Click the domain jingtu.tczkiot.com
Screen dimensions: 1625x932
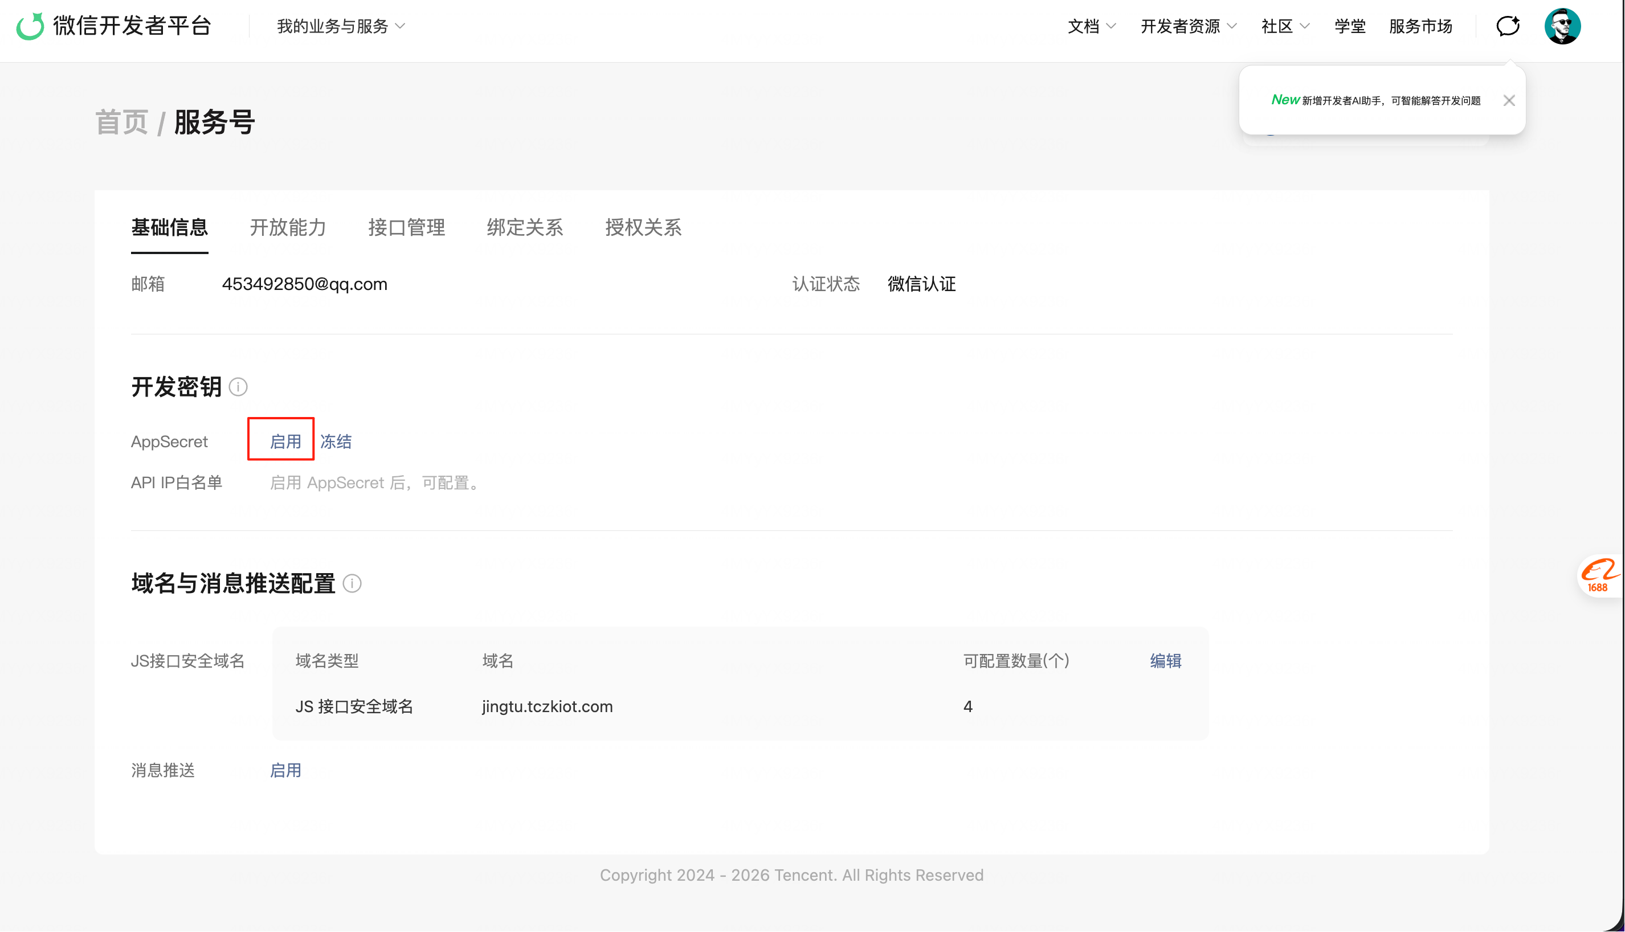[x=547, y=706]
